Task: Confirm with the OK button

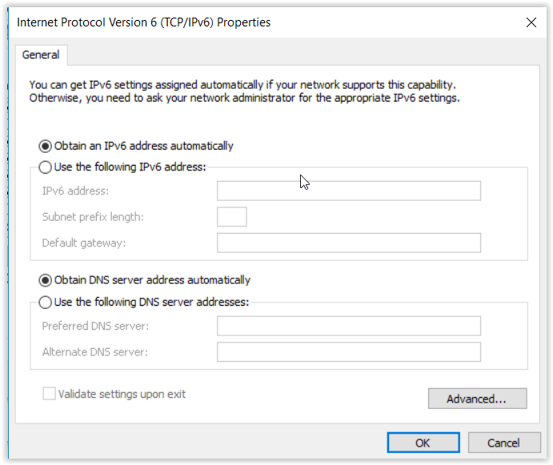Action: 423,443
